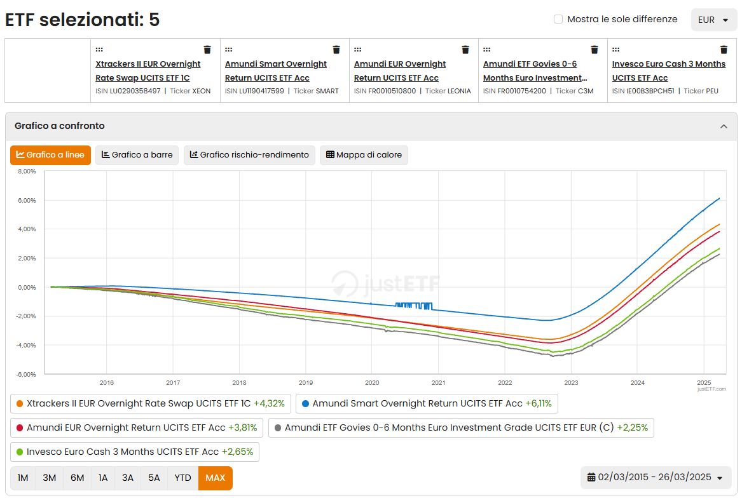Viewport: 742px width, 498px height.
Task: Click Ticker SMART text
Action: (x=316, y=91)
